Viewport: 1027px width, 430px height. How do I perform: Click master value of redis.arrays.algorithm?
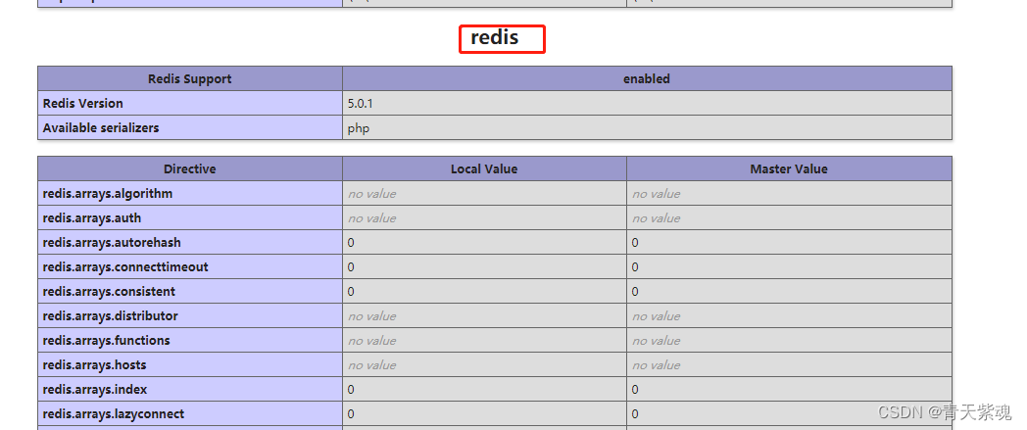(656, 194)
